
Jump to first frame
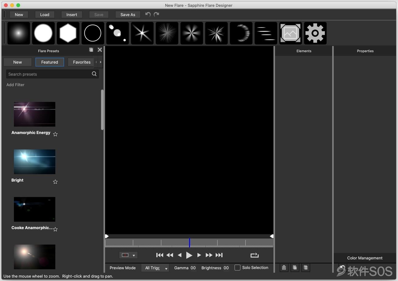[x=160, y=255]
